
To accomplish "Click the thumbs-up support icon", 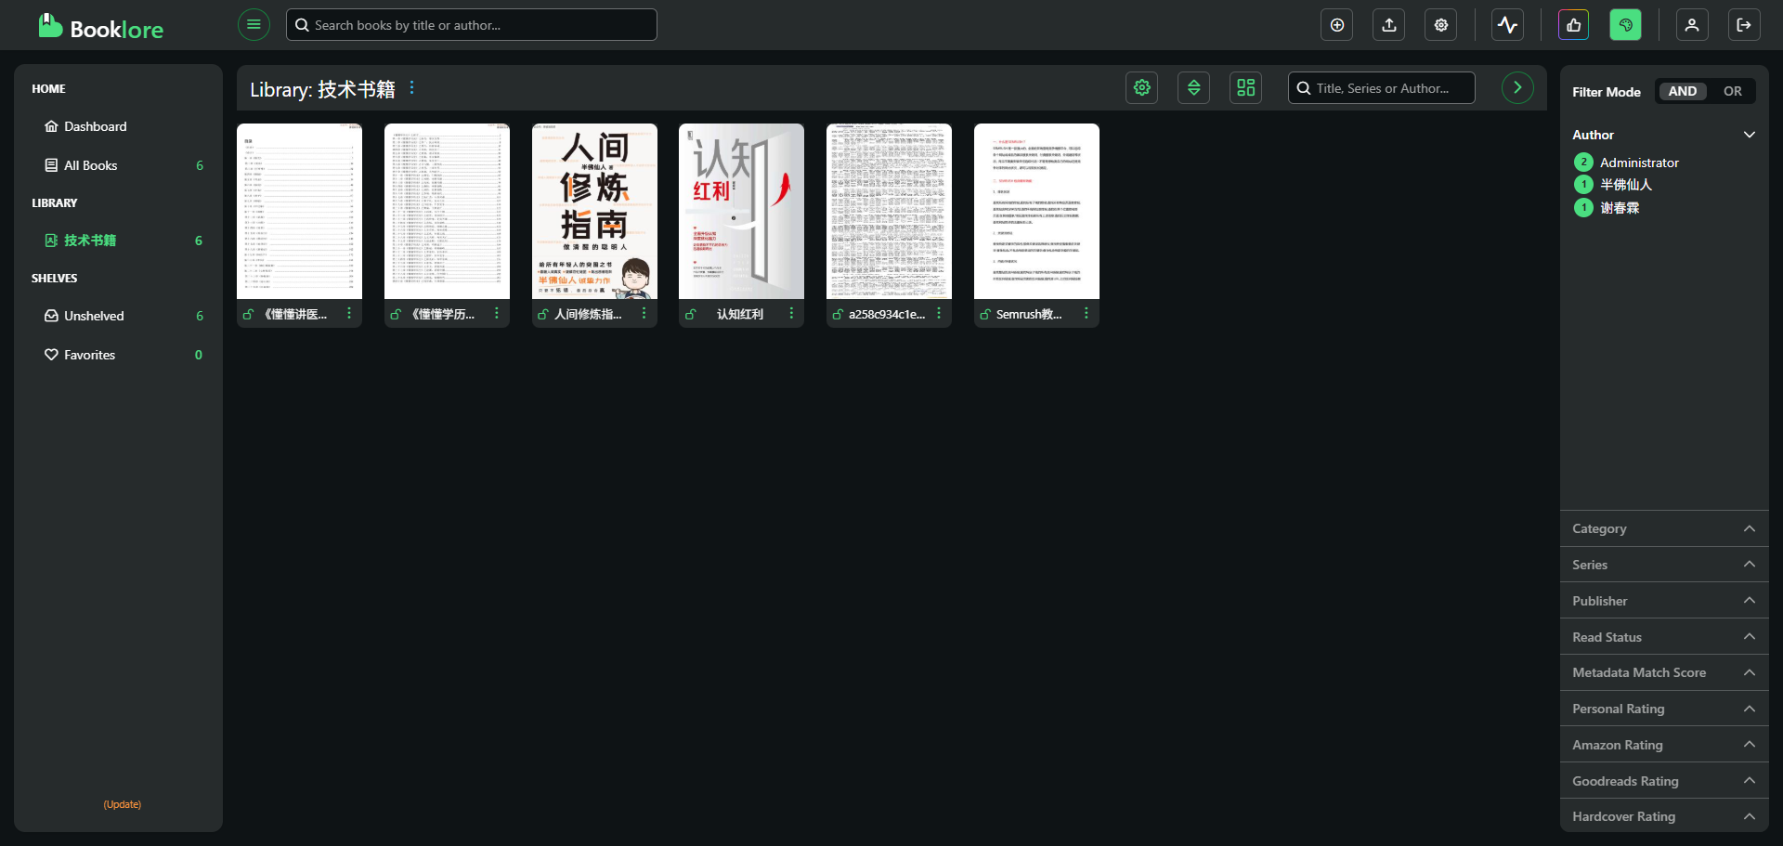I will click(x=1574, y=25).
